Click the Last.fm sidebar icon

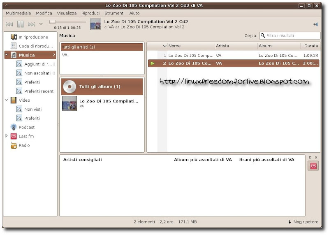(14, 136)
